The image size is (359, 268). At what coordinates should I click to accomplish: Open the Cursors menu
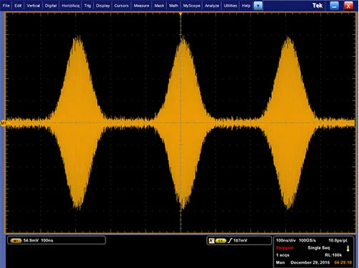click(121, 6)
